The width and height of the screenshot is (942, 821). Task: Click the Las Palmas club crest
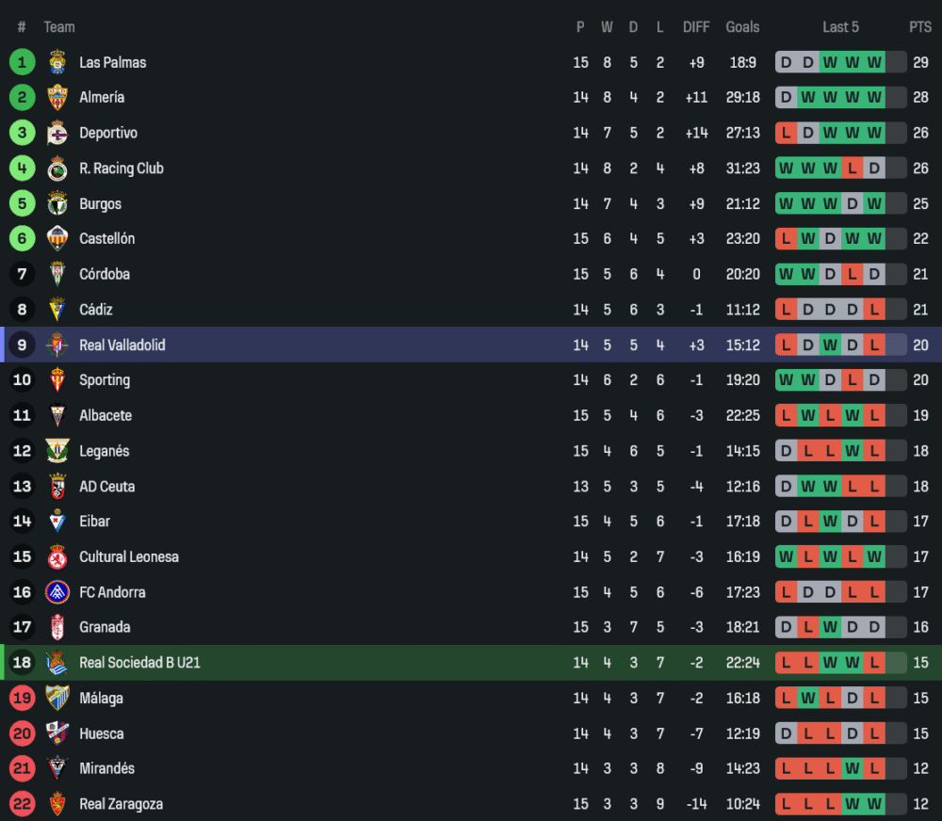pyautogui.click(x=57, y=62)
